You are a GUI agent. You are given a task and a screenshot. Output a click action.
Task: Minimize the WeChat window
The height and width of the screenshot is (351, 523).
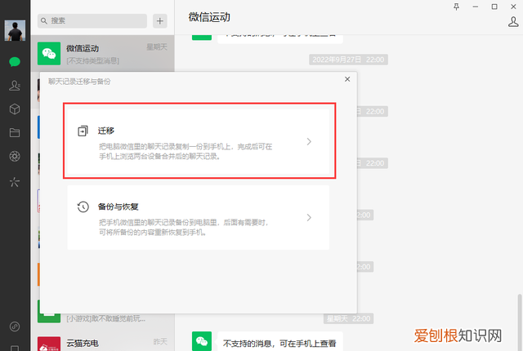click(x=476, y=7)
